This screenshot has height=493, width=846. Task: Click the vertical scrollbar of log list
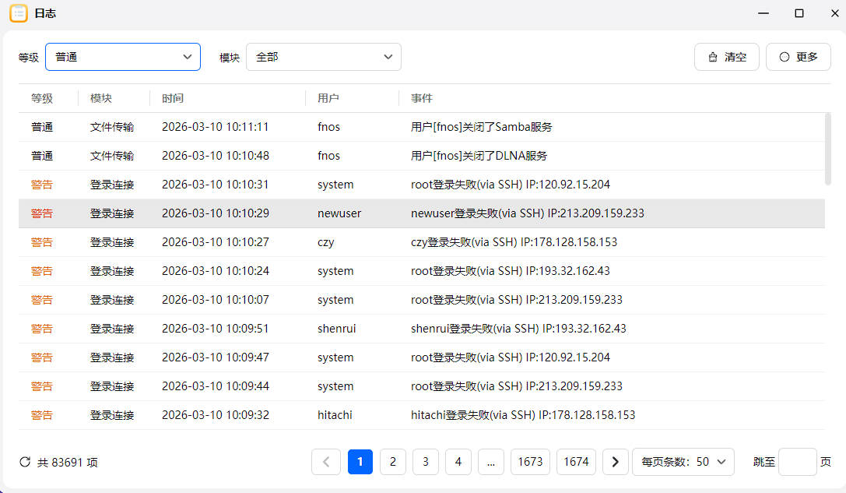(x=827, y=148)
